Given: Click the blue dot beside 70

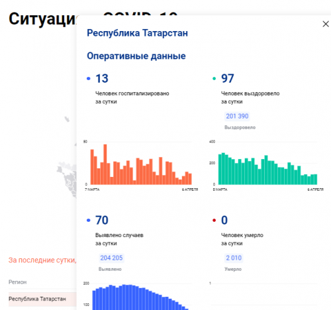Looking at the screenshot, I should (89, 220).
